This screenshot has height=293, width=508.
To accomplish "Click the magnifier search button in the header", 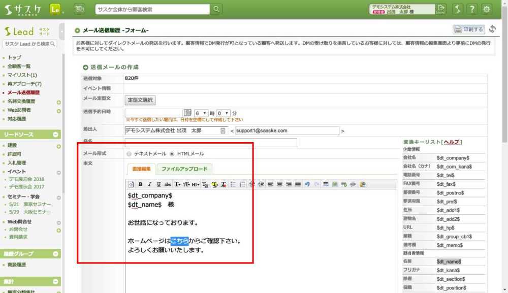I will pyautogui.click(x=216, y=9).
